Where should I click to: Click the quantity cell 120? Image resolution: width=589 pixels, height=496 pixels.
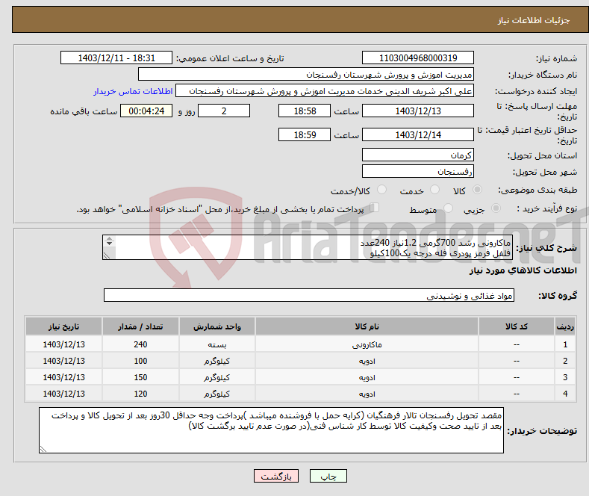point(140,394)
